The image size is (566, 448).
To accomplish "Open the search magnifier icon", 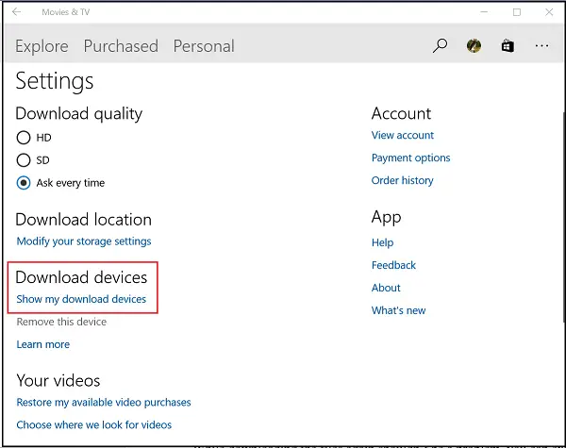I will pyautogui.click(x=440, y=45).
